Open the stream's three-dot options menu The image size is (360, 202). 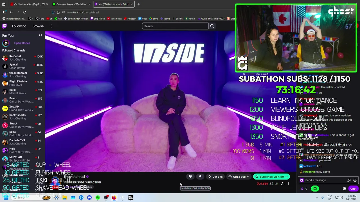289,183
